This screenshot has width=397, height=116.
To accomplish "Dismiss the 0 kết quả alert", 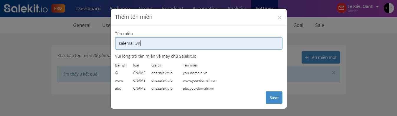I will 334,73.
